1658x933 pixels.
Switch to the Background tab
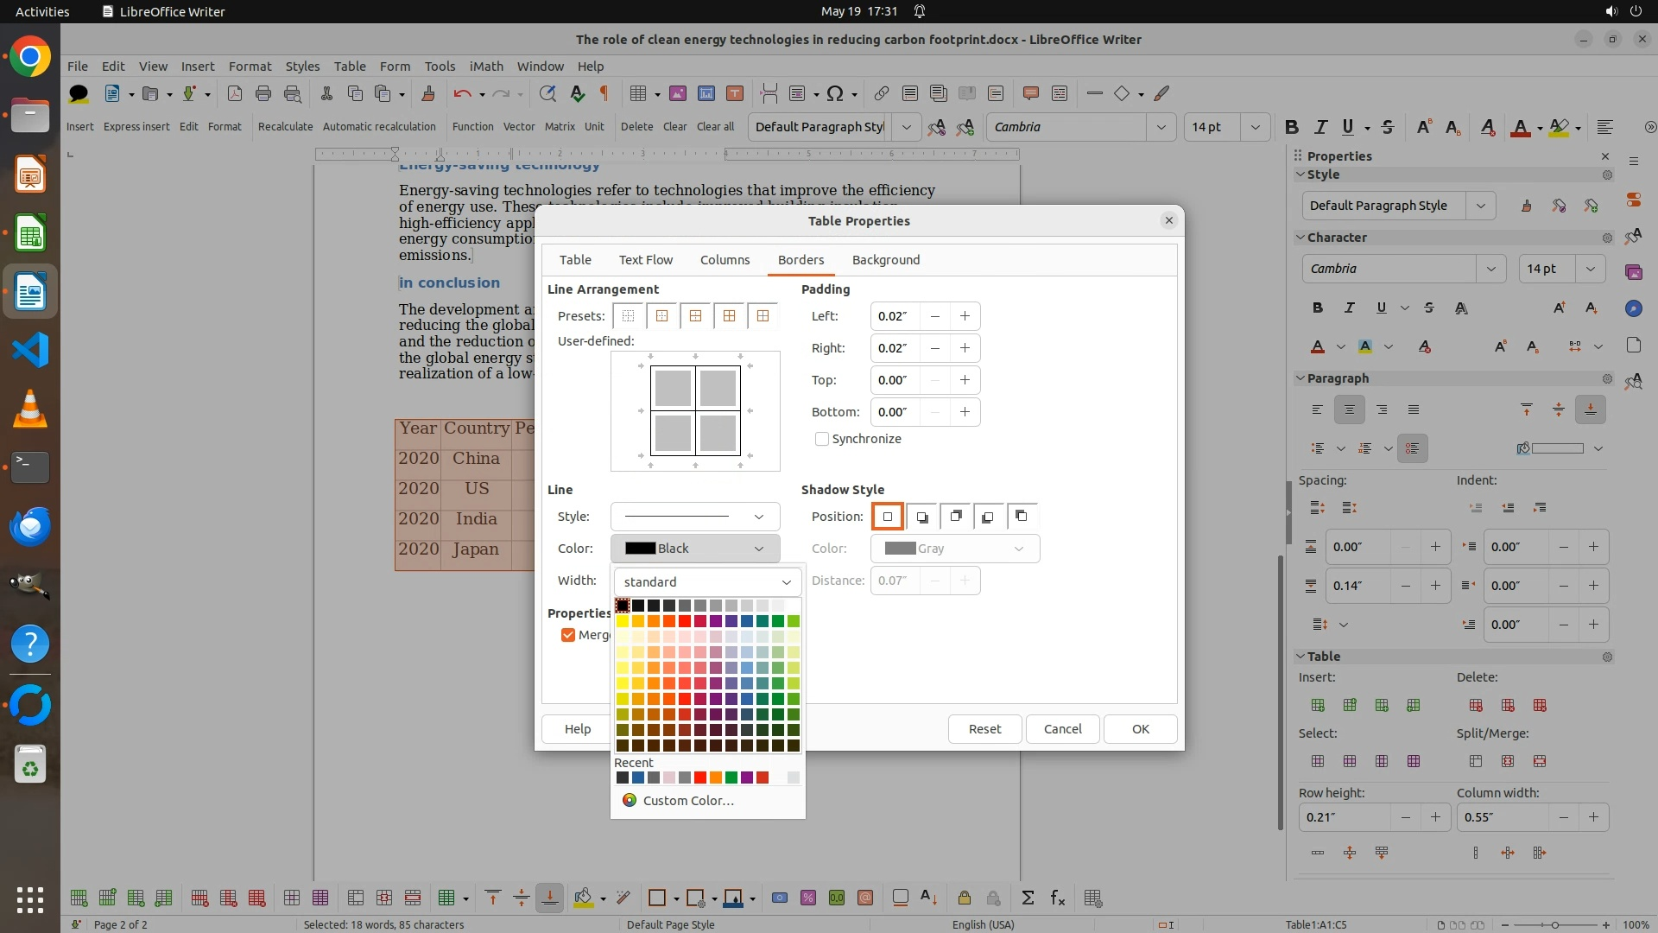tap(885, 260)
